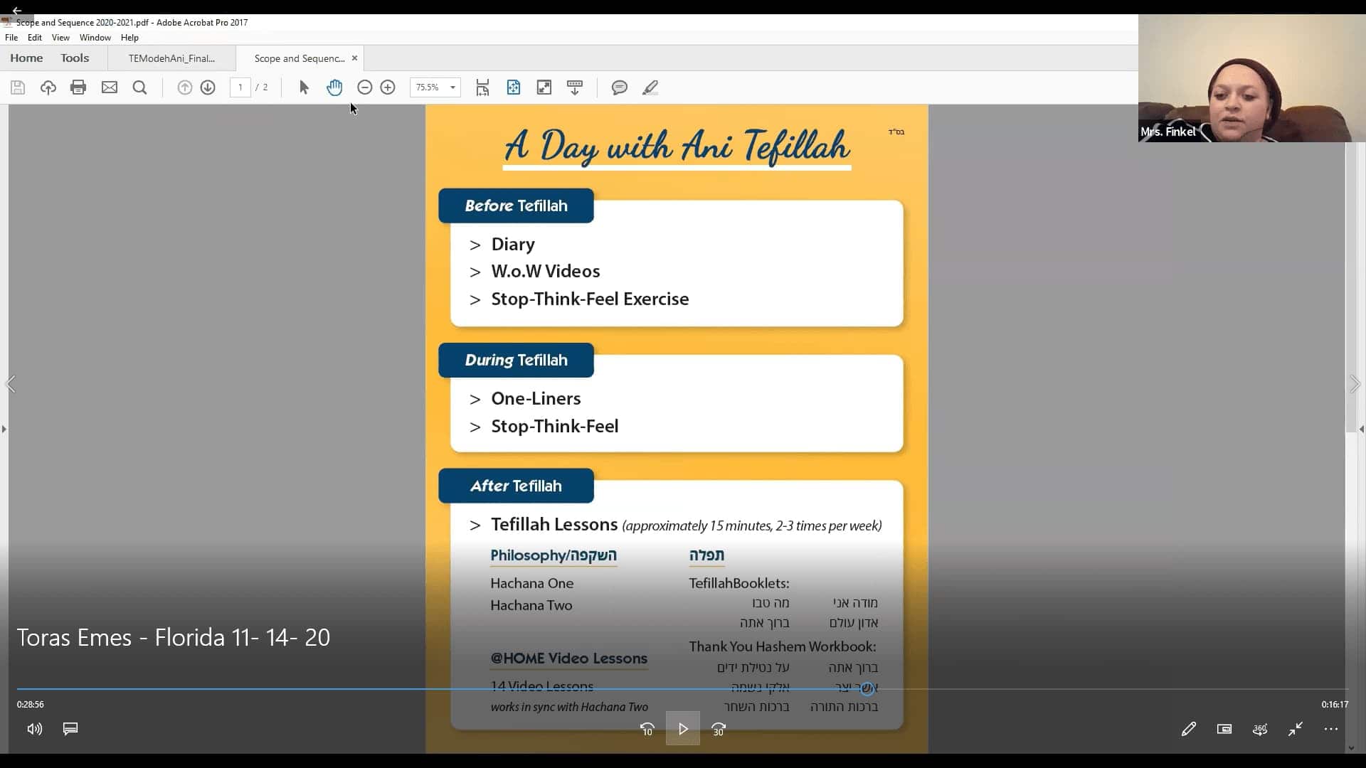This screenshot has width=1366, height=768.
Task: Select the highlighter pen tool
Action: point(650,87)
